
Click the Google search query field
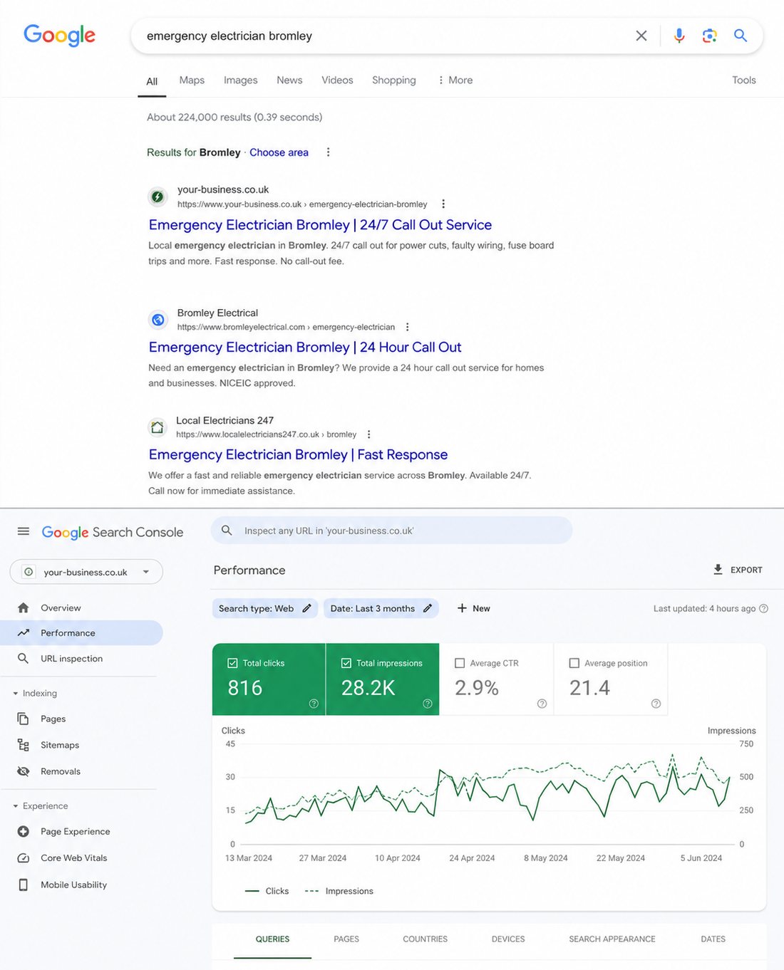(385, 36)
